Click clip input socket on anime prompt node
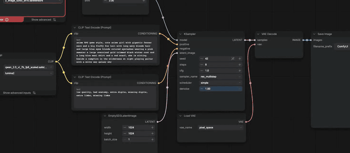This screenshot has height=153, width=350. [x=71, y=33]
